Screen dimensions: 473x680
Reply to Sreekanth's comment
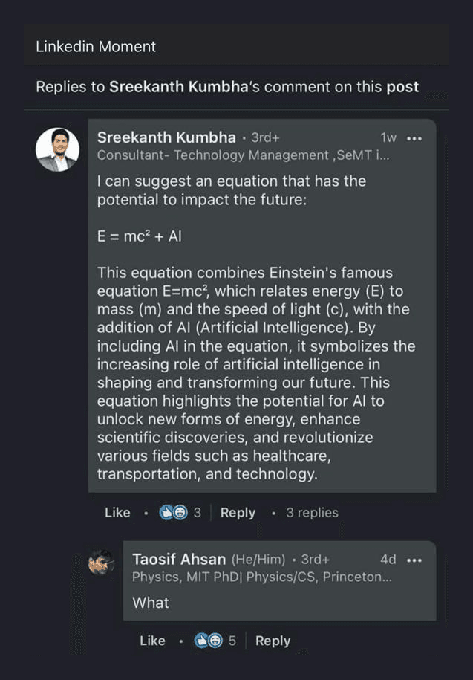pos(238,512)
